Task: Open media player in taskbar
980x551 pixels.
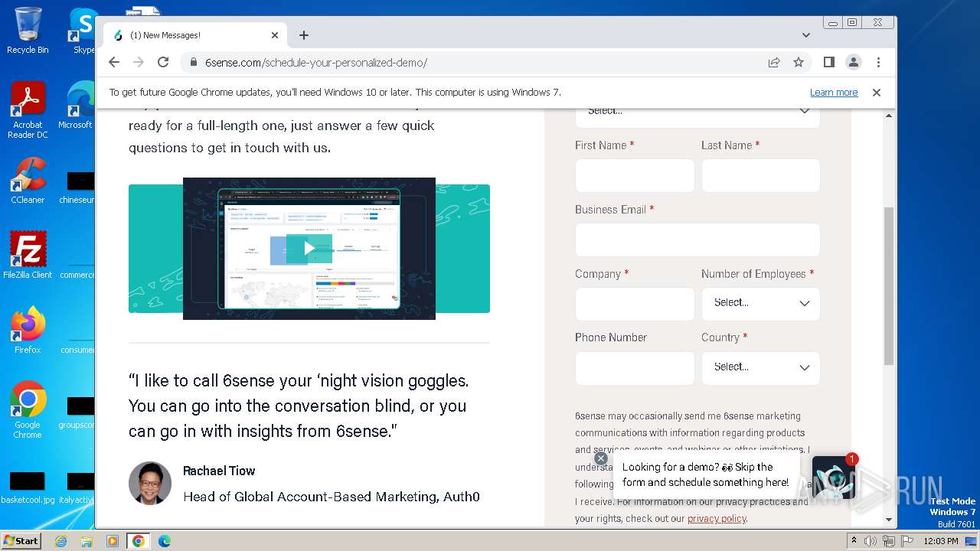Action: click(112, 541)
